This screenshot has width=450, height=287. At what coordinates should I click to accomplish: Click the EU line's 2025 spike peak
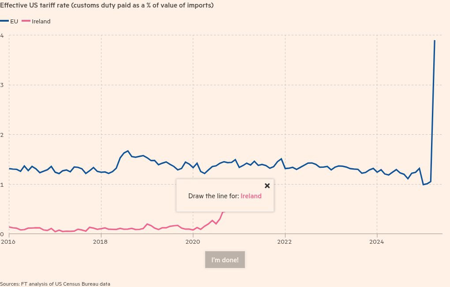coord(435,41)
